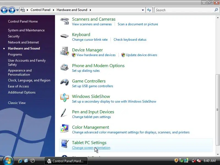
Task: Click the Switch between windows icon
Action: click(x=32, y=161)
